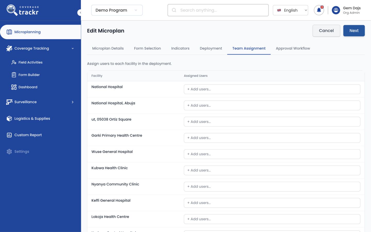Open Add users for Garki Primary Health Centre
This screenshot has height=232, width=371.
click(x=272, y=138)
